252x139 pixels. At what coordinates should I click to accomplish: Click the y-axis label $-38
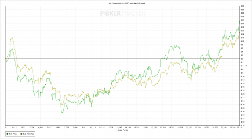[x=242, y=125]
